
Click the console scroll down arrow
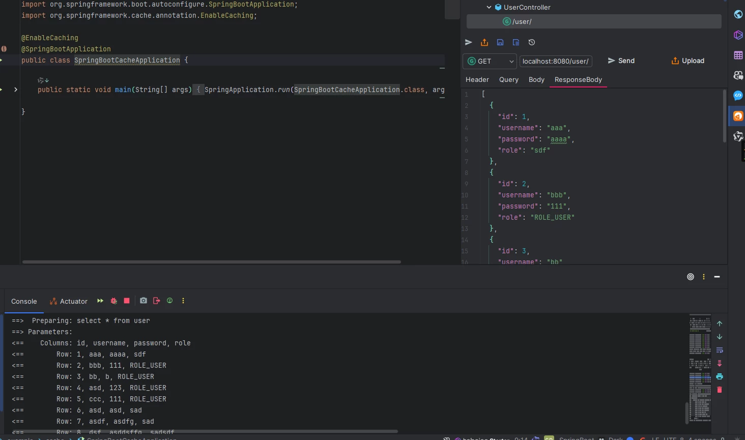720,337
